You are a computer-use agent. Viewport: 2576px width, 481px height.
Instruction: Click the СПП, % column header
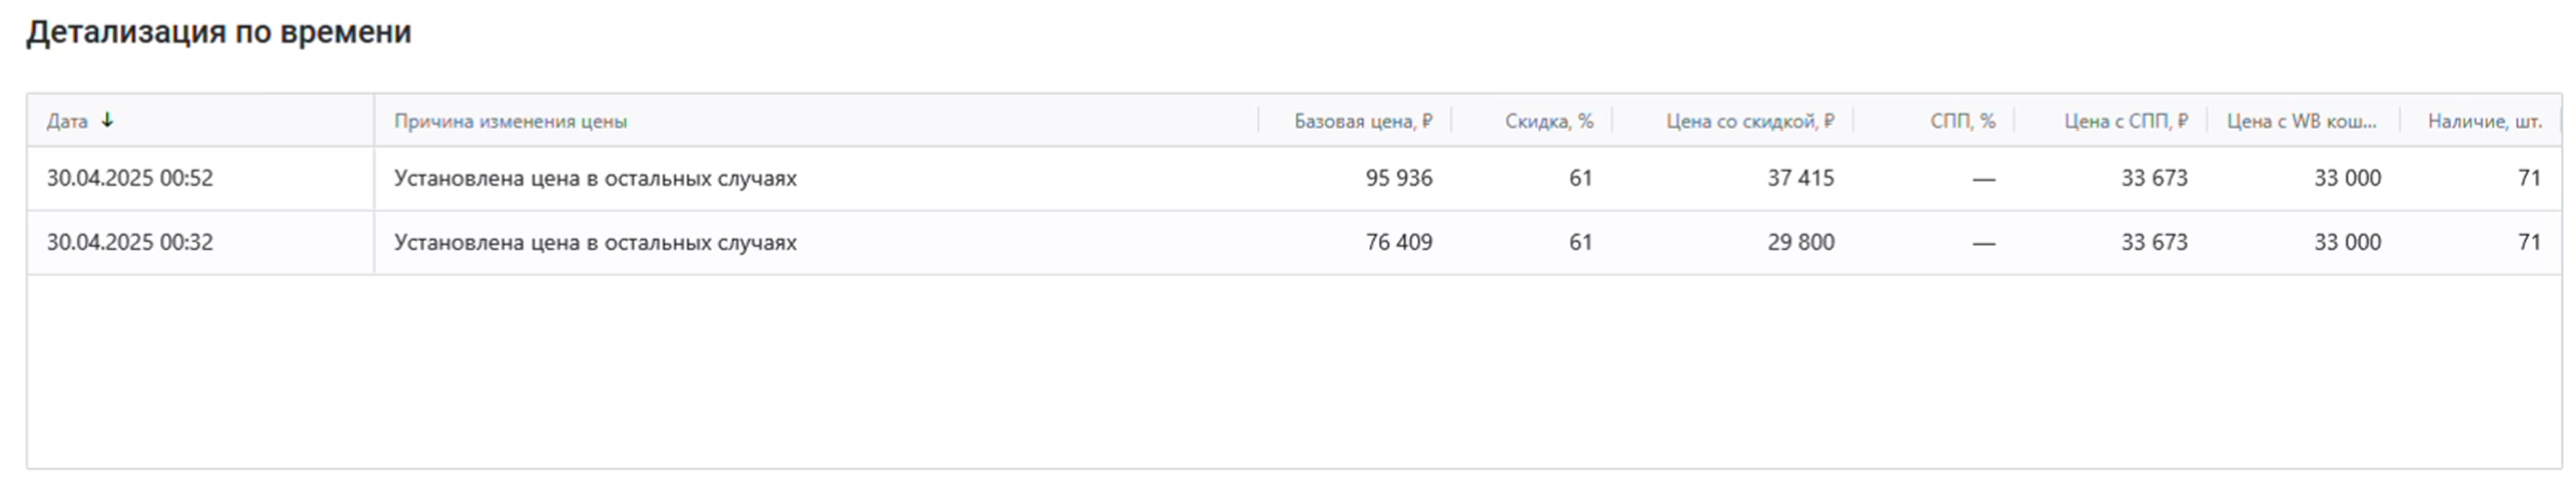coord(1963,121)
